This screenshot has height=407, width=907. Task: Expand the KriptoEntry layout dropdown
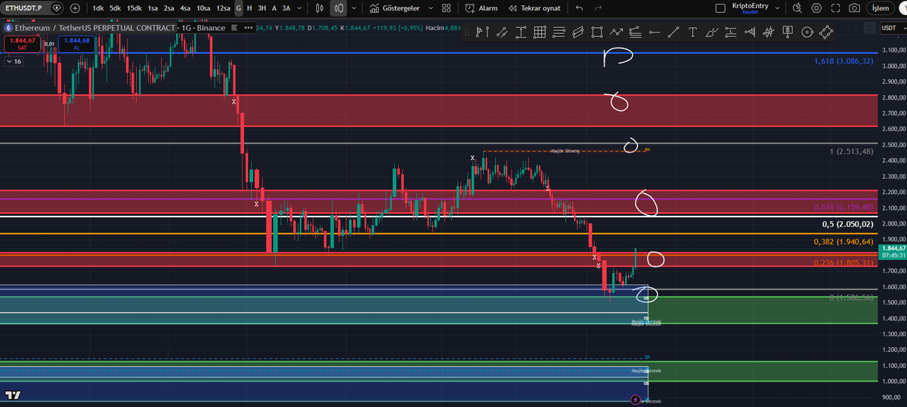click(x=776, y=8)
